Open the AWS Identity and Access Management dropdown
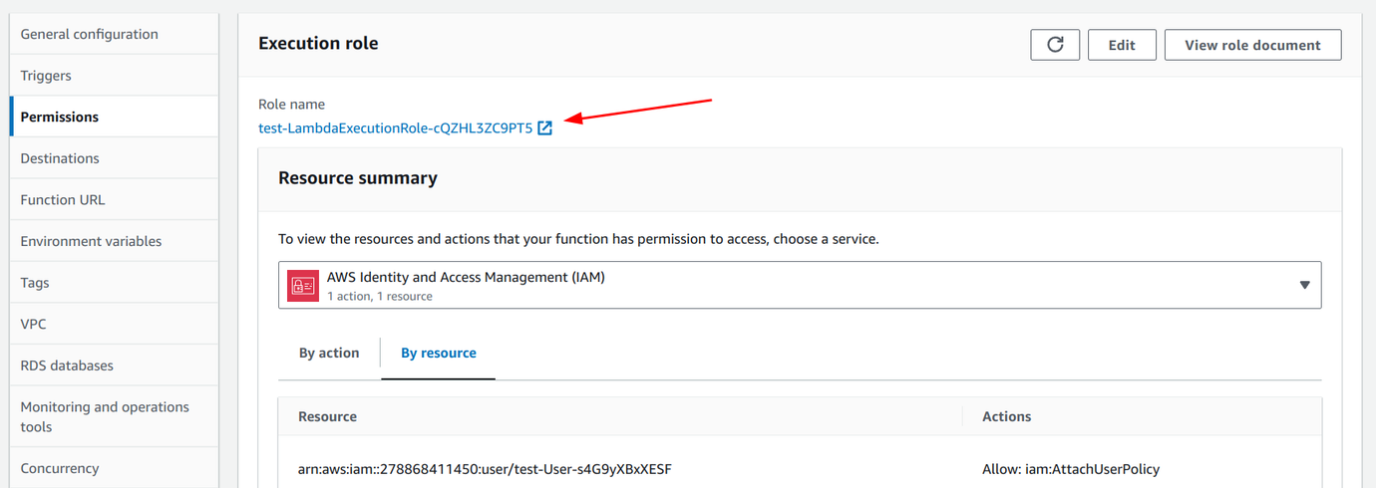Viewport: 1376px width, 488px height. coord(798,286)
